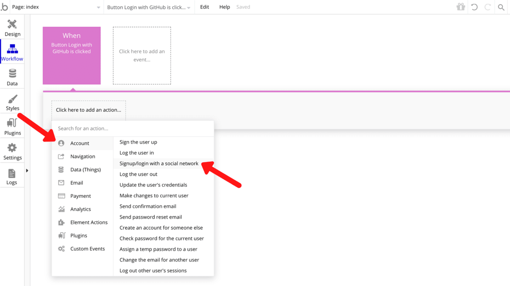Open the Help menu
The image size is (510, 286).
224,7
